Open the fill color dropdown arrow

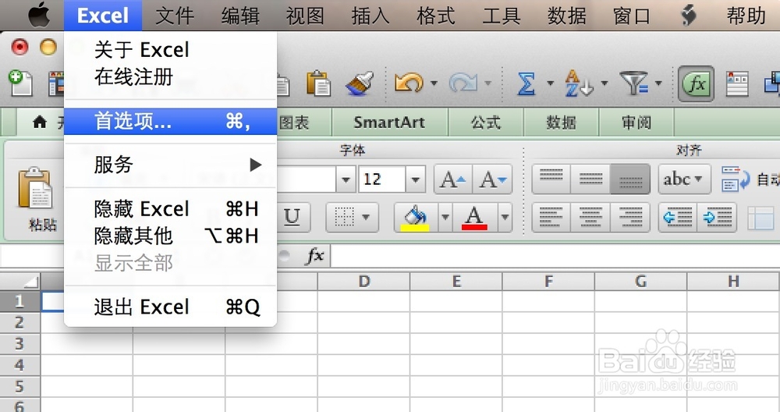[x=445, y=217]
